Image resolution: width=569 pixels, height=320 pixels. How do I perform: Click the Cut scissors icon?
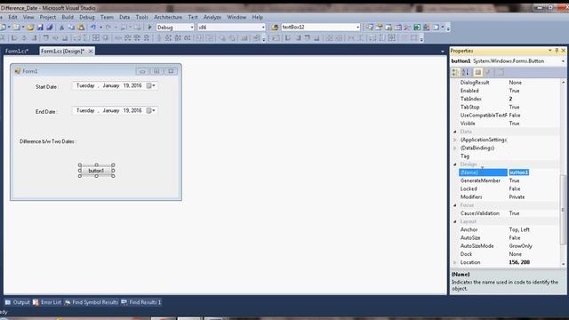[61, 28]
